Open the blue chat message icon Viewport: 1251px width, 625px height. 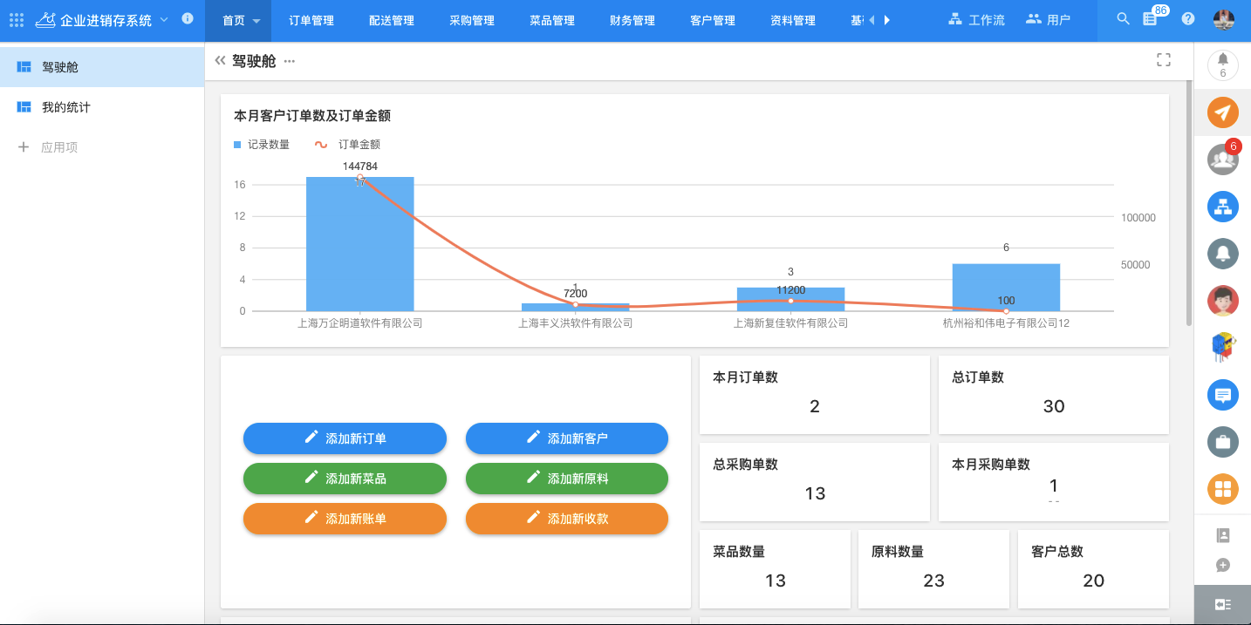tap(1222, 394)
